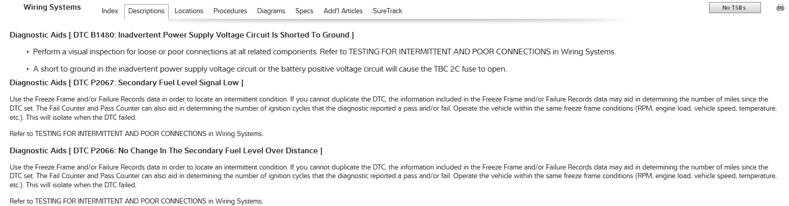This screenshot has height=206, width=789.
Task: Select the DTC P2067 Diagnostic Aids heading
Action: coord(126,82)
